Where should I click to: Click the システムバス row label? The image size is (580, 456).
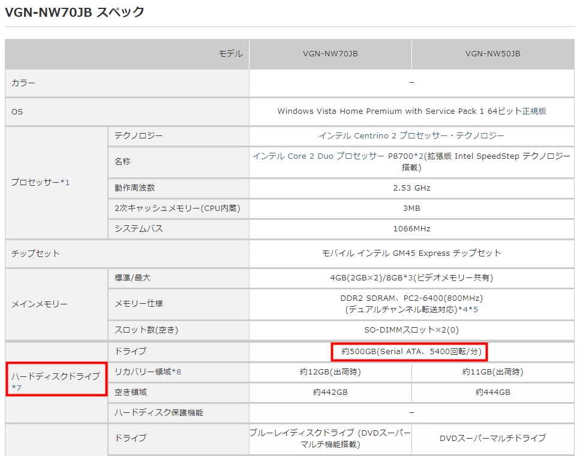tap(178, 229)
